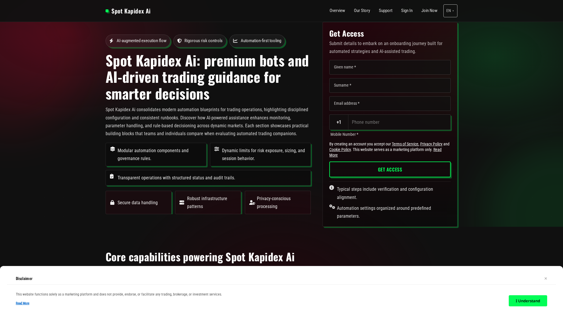Screen dimensions: 563x316
Task: Click the green Spot Kapidex Ai logo mark
Action: coord(107,11)
